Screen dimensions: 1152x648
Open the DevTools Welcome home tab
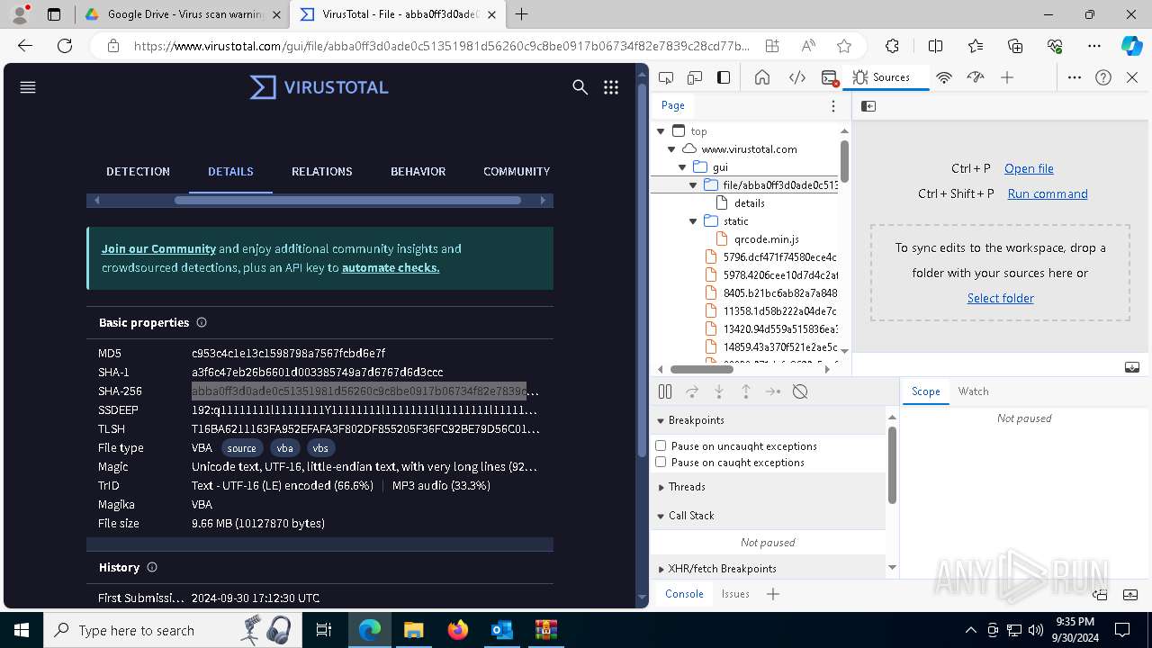pos(762,77)
